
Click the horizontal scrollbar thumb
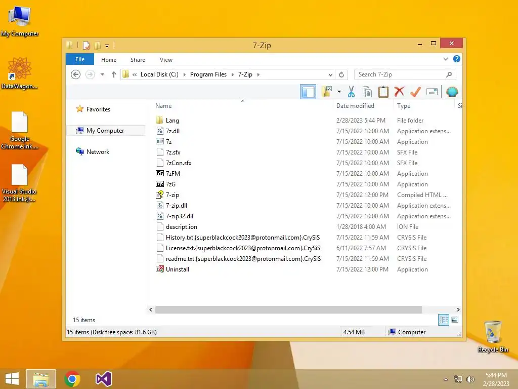[288, 309]
